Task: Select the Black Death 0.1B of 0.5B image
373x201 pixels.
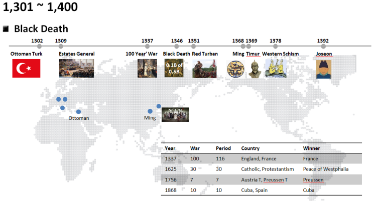Action: pos(174,68)
